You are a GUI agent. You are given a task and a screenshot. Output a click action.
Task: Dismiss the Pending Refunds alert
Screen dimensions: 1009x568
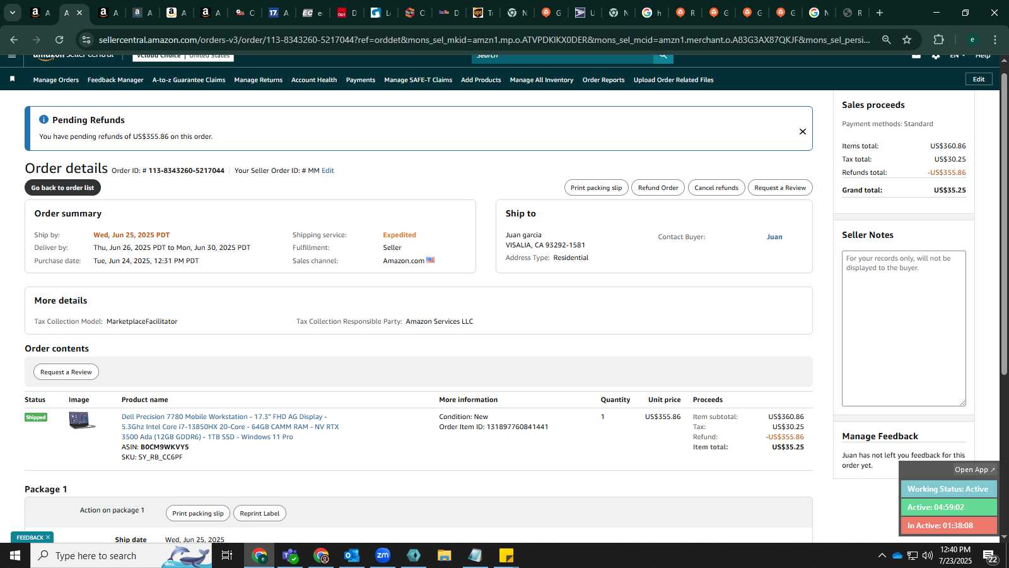[x=803, y=131]
